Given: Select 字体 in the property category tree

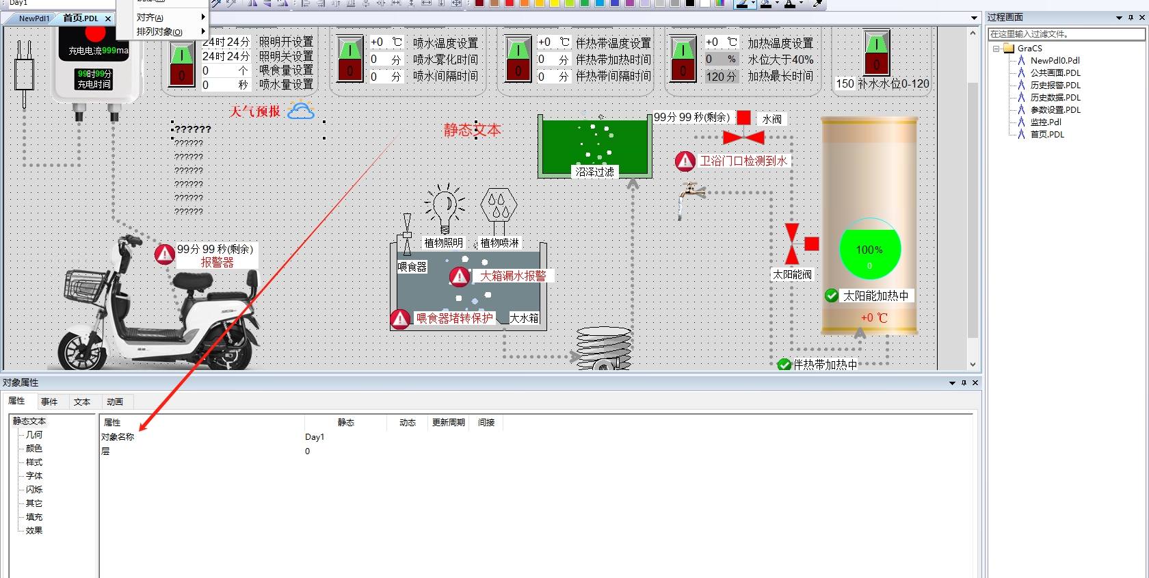Looking at the screenshot, I should [34, 476].
